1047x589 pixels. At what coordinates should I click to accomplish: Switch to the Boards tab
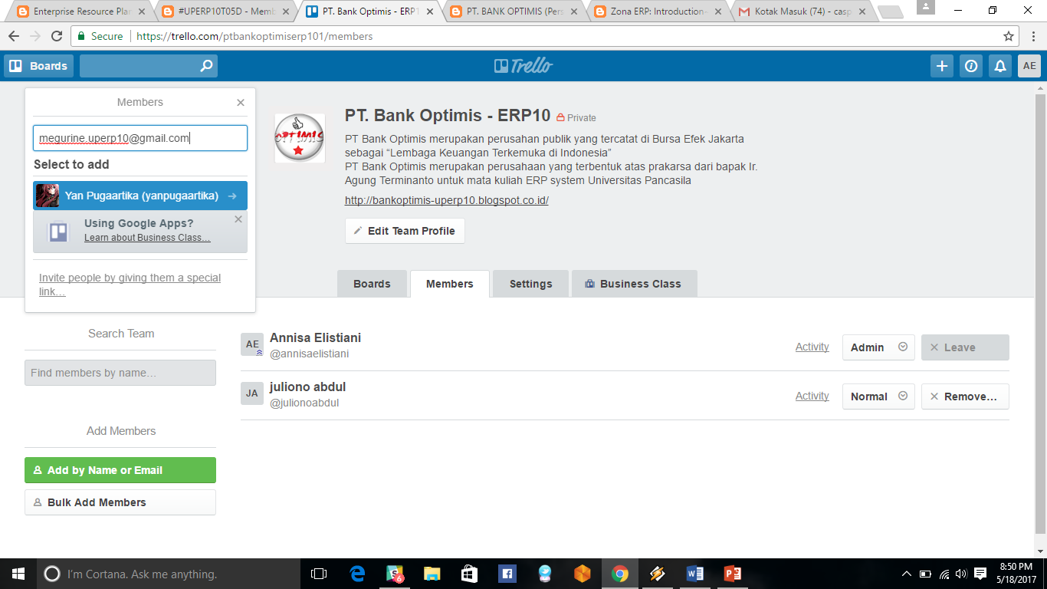372,284
